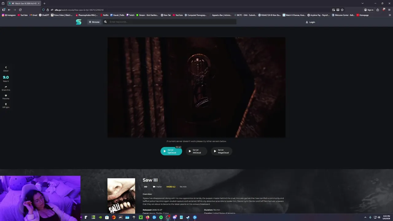Switch to the MegaCloud server
The image size is (393, 221).
pos(221,151)
